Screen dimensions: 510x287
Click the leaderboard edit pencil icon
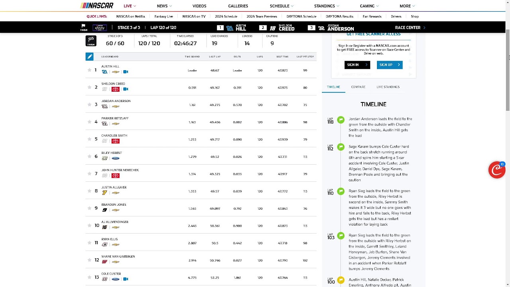coord(90,57)
